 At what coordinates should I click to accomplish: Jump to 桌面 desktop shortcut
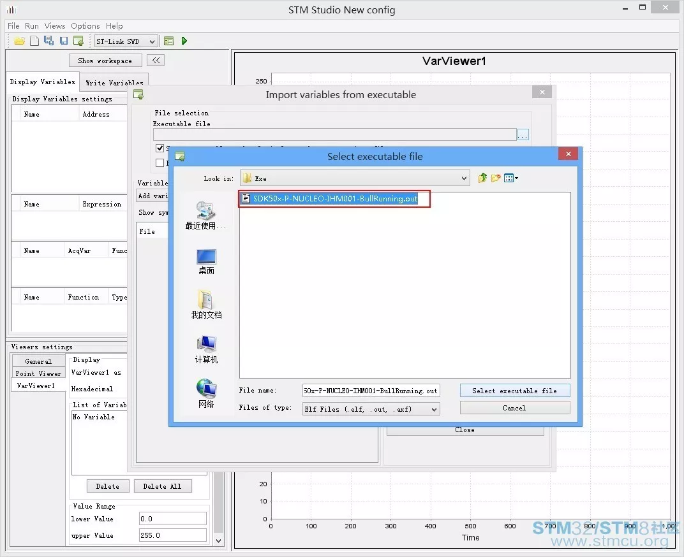pos(206,261)
